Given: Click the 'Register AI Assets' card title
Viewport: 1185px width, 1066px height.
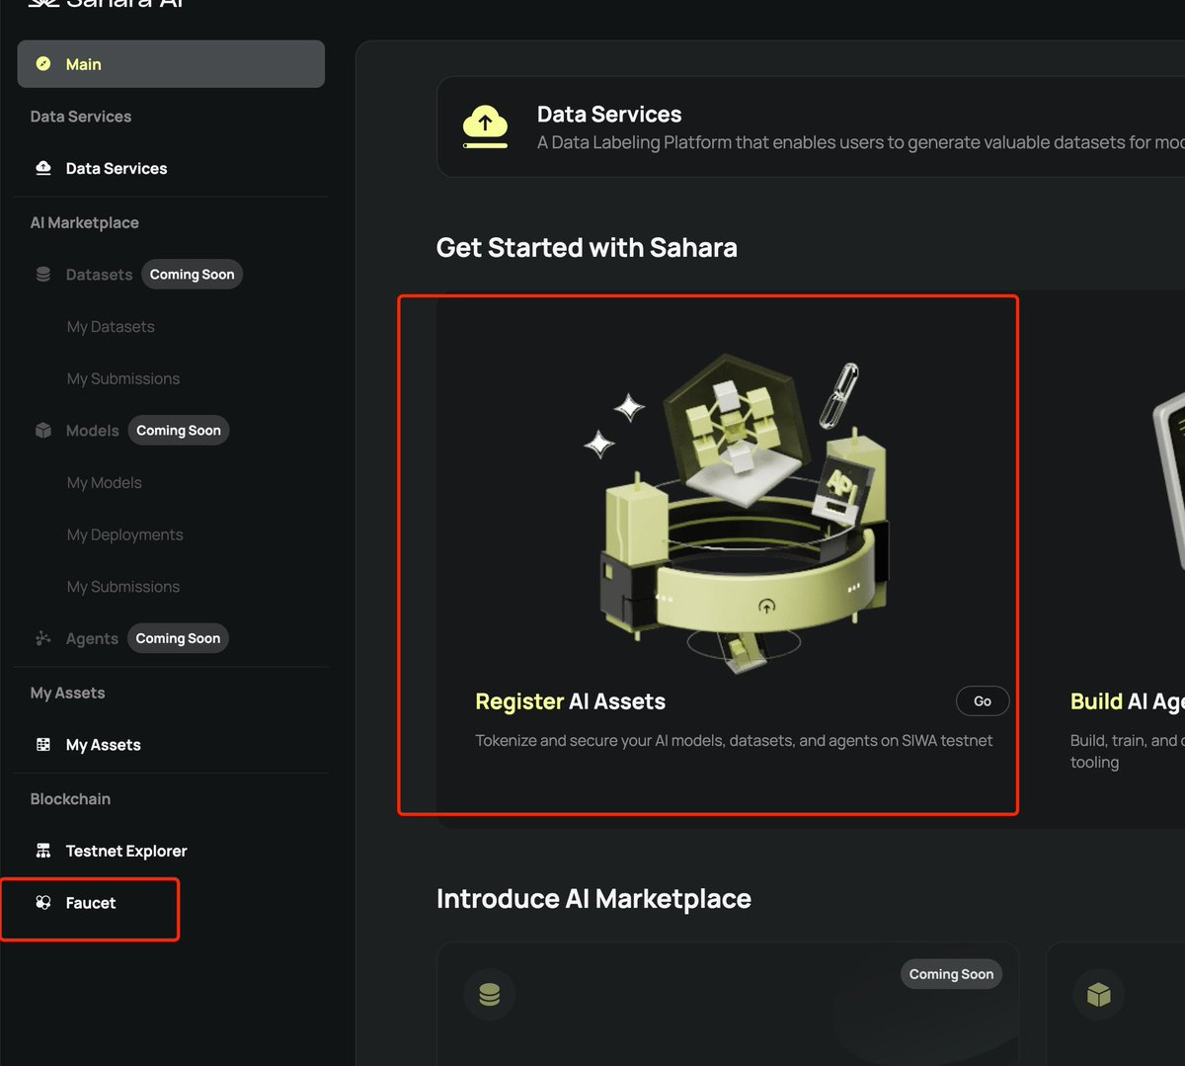Looking at the screenshot, I should [x=571, y=701].
